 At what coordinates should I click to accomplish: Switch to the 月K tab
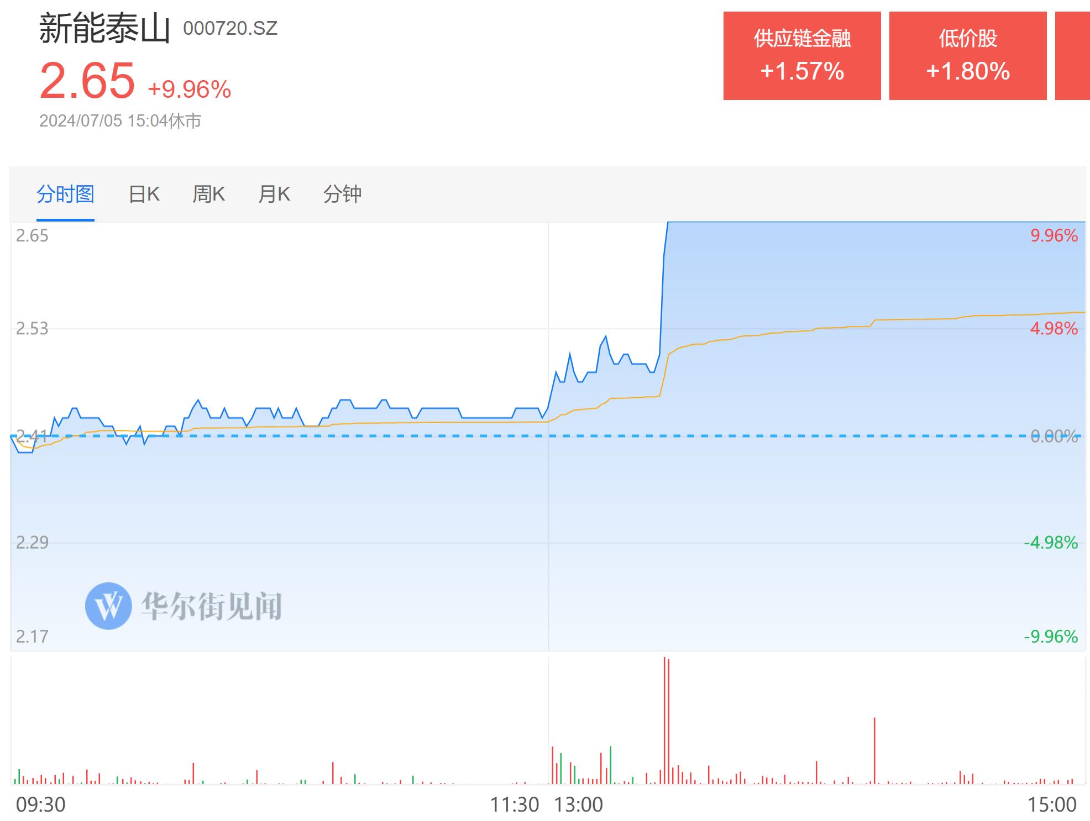coord(274,194)
